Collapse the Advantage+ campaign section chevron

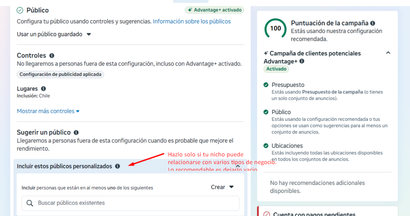(388, 53)
